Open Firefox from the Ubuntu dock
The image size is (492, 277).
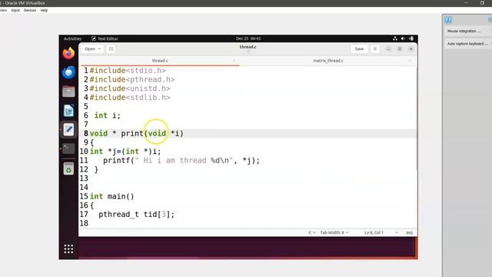(x=68, y=53)
